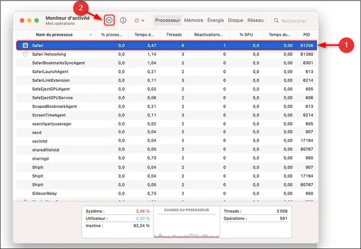Screen dimensions: 361x249
Task: Click the Safari compass icon in selected row
Action: [x=25, y=46]
